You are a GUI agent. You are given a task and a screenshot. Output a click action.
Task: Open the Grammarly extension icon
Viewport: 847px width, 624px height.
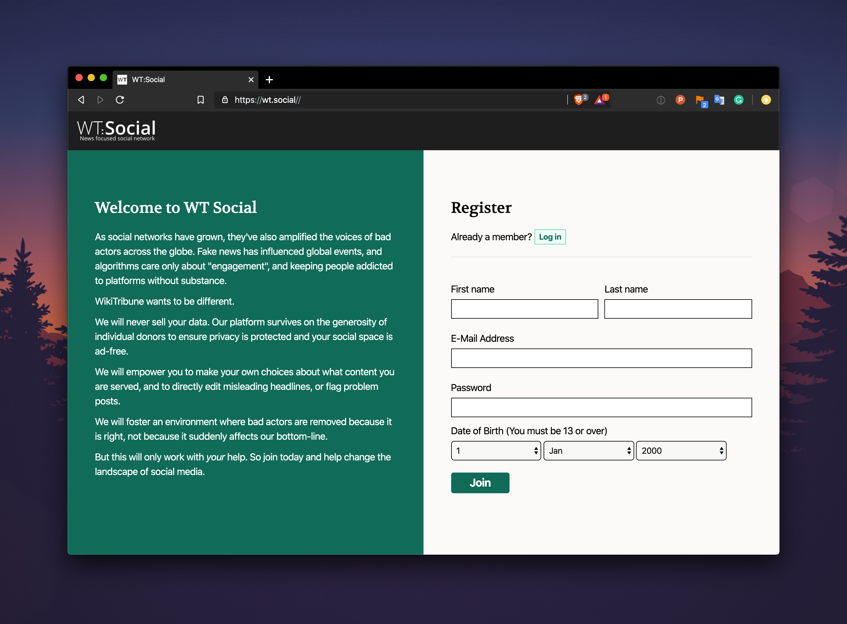pyautogui.click(x=739, y=100)
